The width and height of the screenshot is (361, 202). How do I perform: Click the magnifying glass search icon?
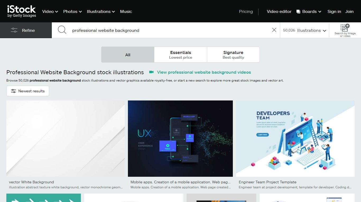(x=62, y=30)
